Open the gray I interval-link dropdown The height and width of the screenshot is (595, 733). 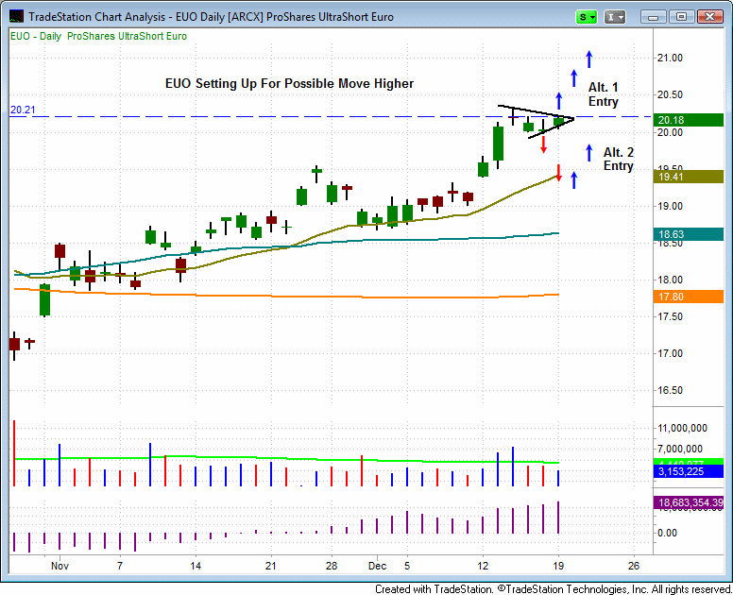[x=614, y=17]
